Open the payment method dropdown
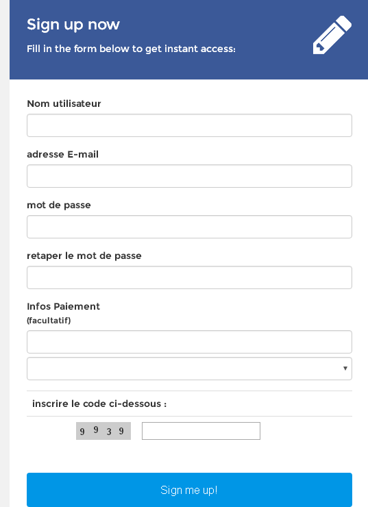This screenshot has height=507, width=368. click(x=189, y=369)
